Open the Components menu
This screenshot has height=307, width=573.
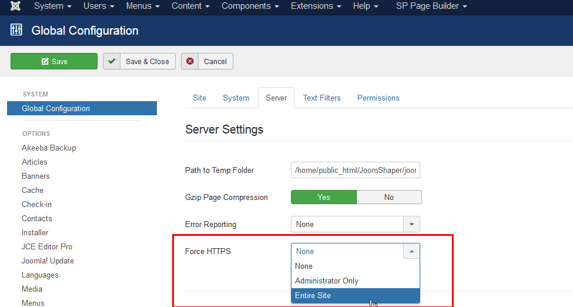click(250, 6)
